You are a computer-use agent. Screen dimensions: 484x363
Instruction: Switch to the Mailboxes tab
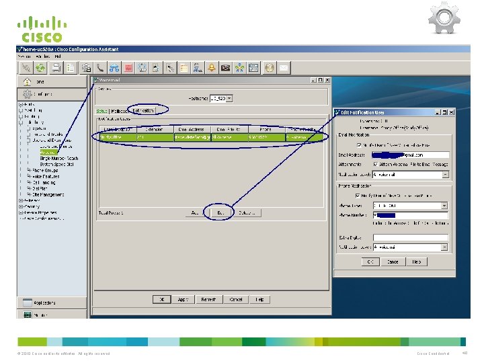click(x=119, y=111)
